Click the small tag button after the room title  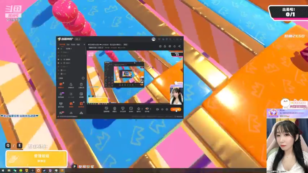126,45
